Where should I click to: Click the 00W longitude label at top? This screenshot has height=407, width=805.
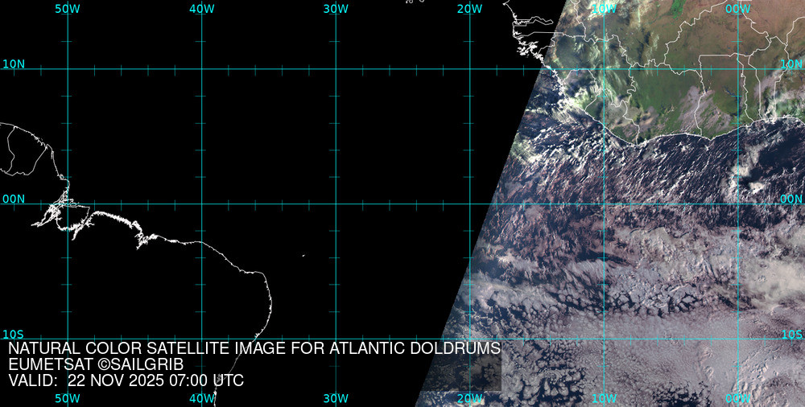coord(737,9)
